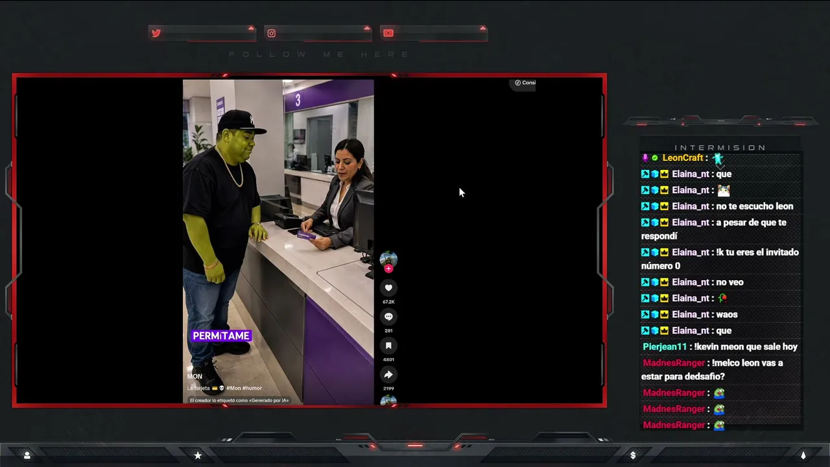The height and width of the screenshot is (467, 830).
Task: Click the chat message 'no te escucho leon'
Action: point(755,206)
